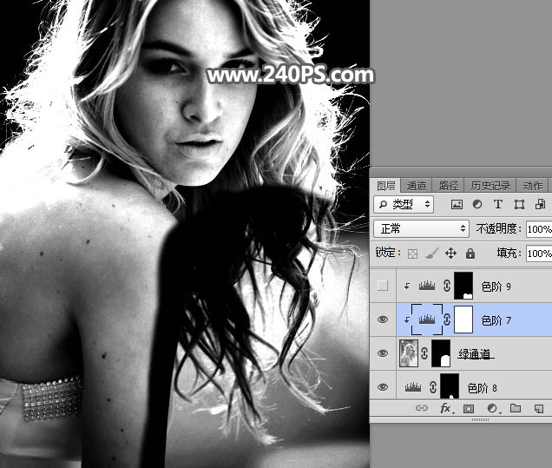552x468 pixels.
Task: Toggle lock transparent pixels icon
Action: pyautogui.click(x=412, y=254)
